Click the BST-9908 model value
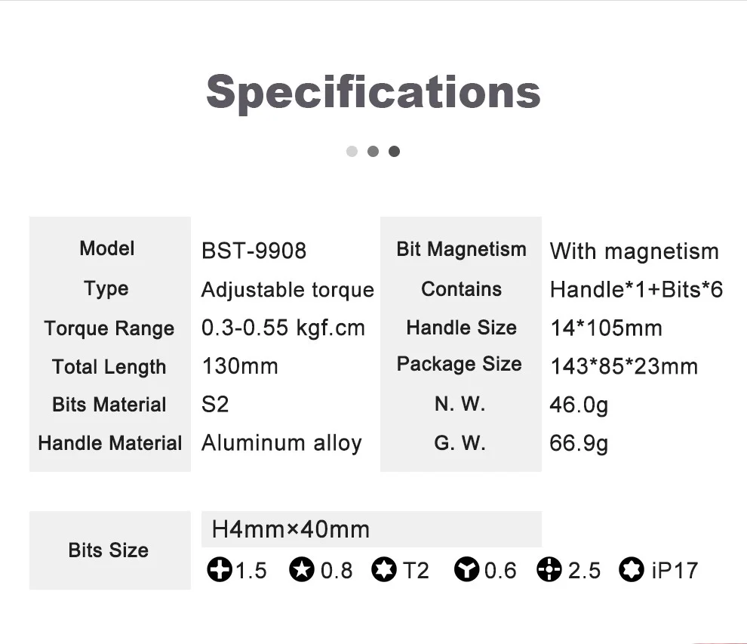Image resolution: width=747 pixels, height=644 pixels. 254,251
